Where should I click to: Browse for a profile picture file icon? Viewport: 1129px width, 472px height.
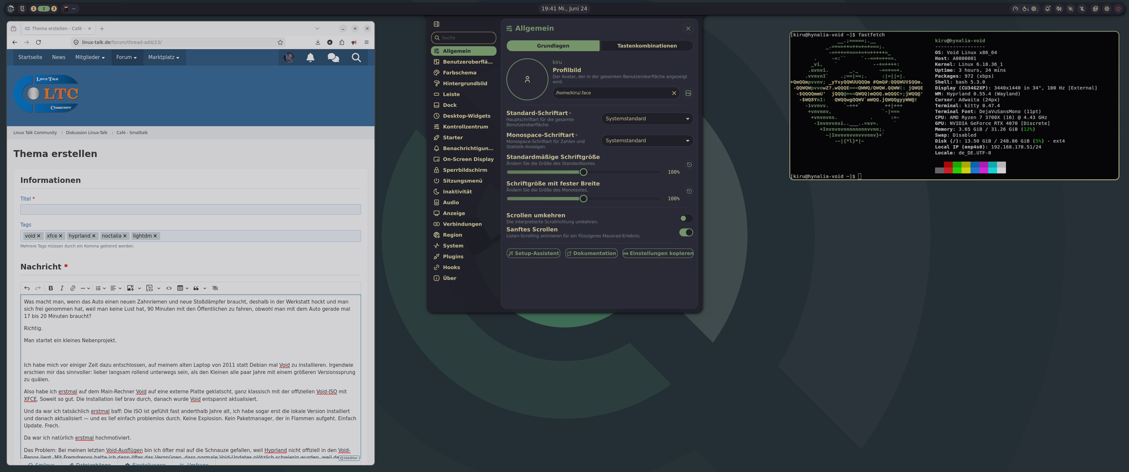click(688, 93)
